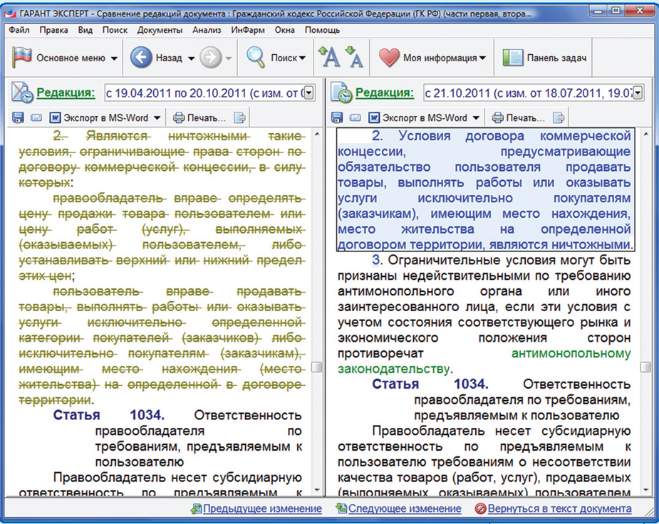The image size is (659, 524).
Task: Click the print preview icon in left pane
Action: 240,118
